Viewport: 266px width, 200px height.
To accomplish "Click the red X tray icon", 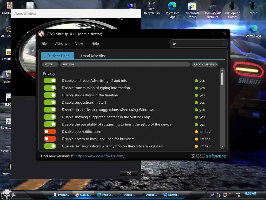I will (x=230, y=194).
